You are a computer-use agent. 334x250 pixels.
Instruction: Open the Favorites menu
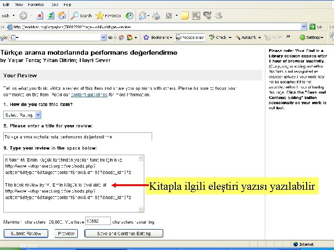36,5
